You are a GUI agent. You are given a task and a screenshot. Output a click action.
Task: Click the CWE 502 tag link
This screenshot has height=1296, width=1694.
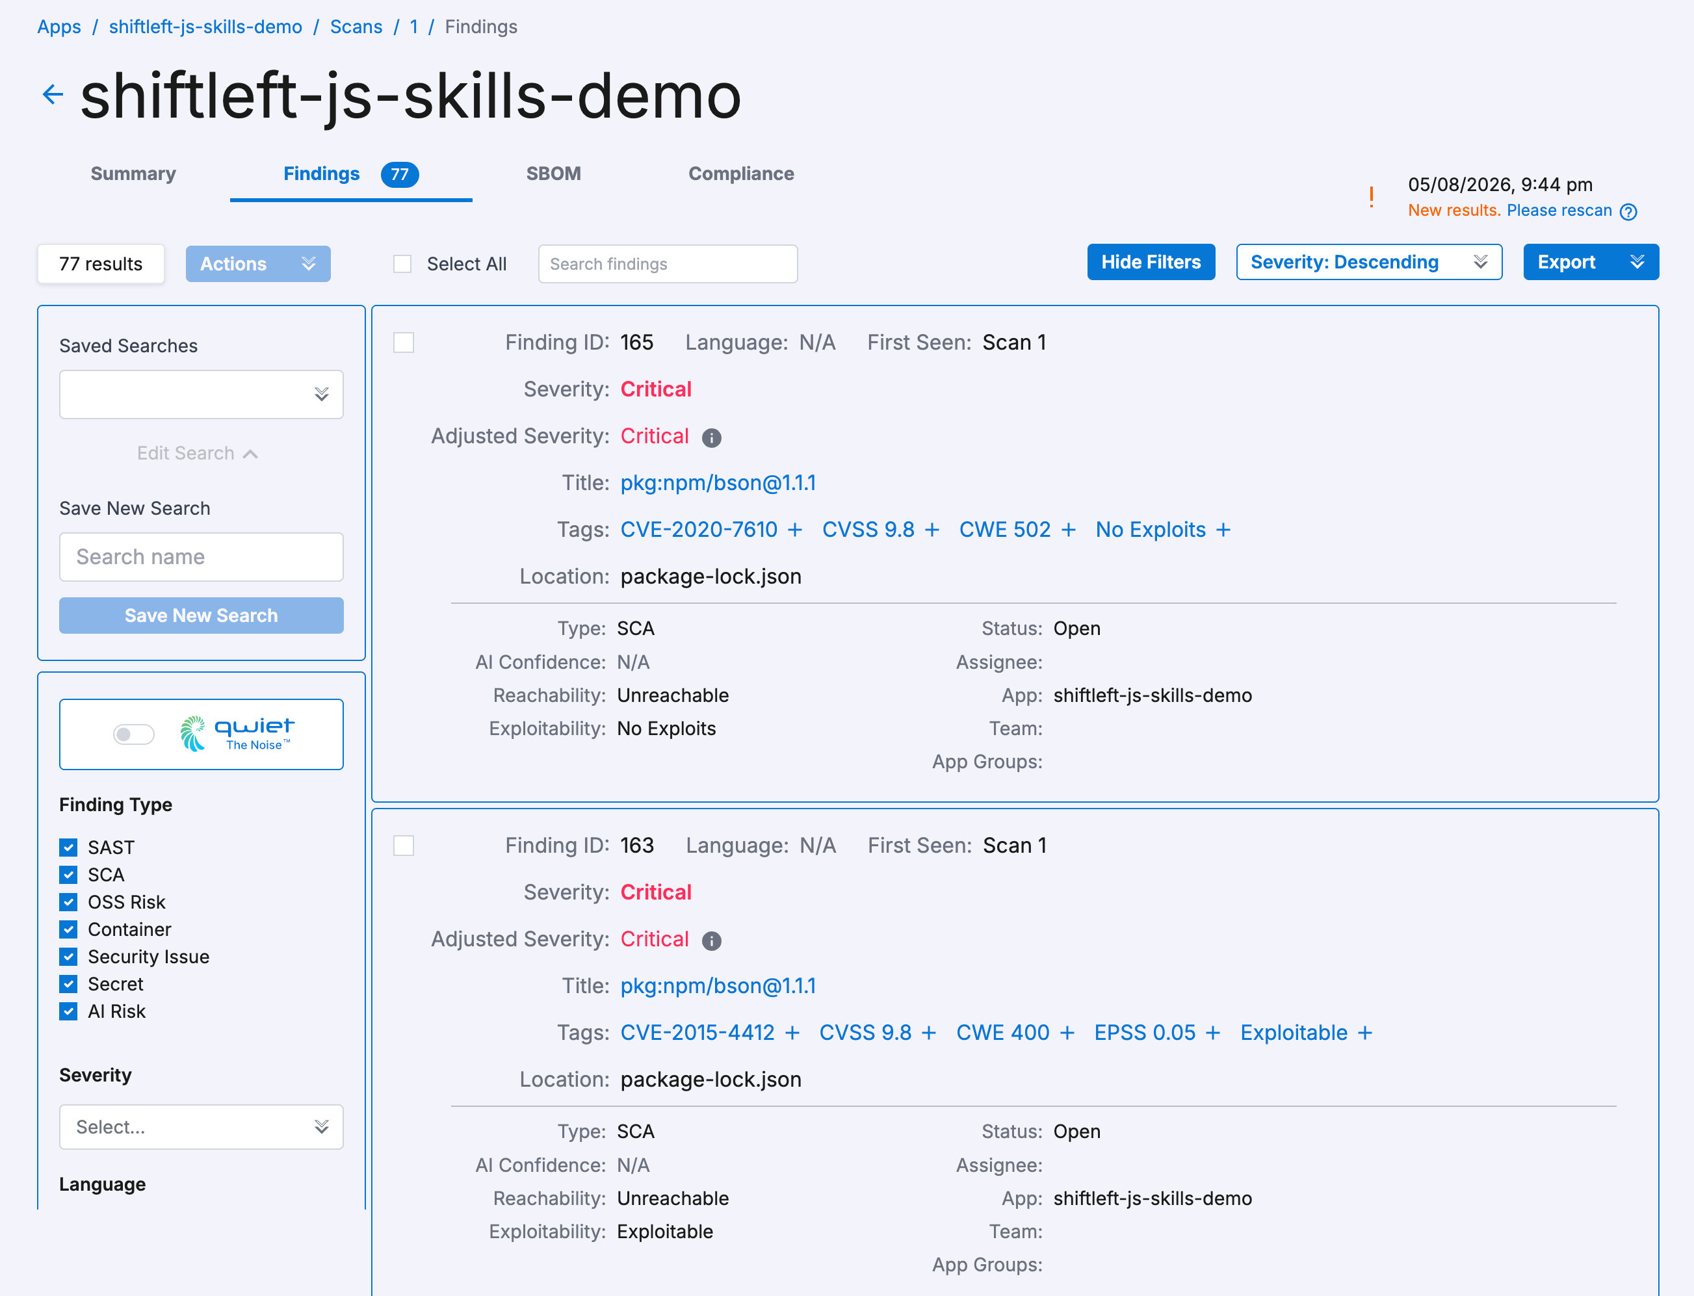[1004, 530]
